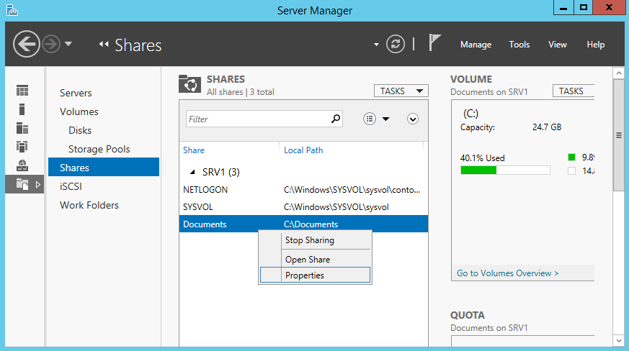Open the All Servers sidebar icon
The width and height of the screenshot is (629, 351).
coord(22,128)
